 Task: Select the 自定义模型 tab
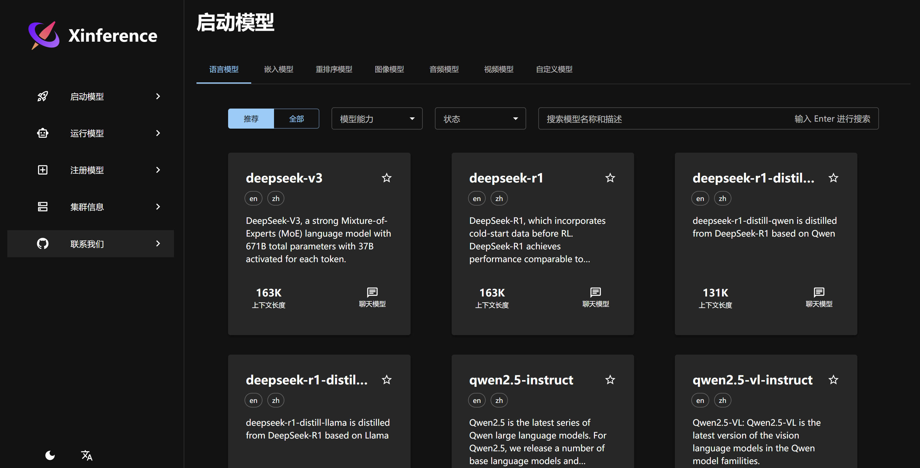point(554,69)
